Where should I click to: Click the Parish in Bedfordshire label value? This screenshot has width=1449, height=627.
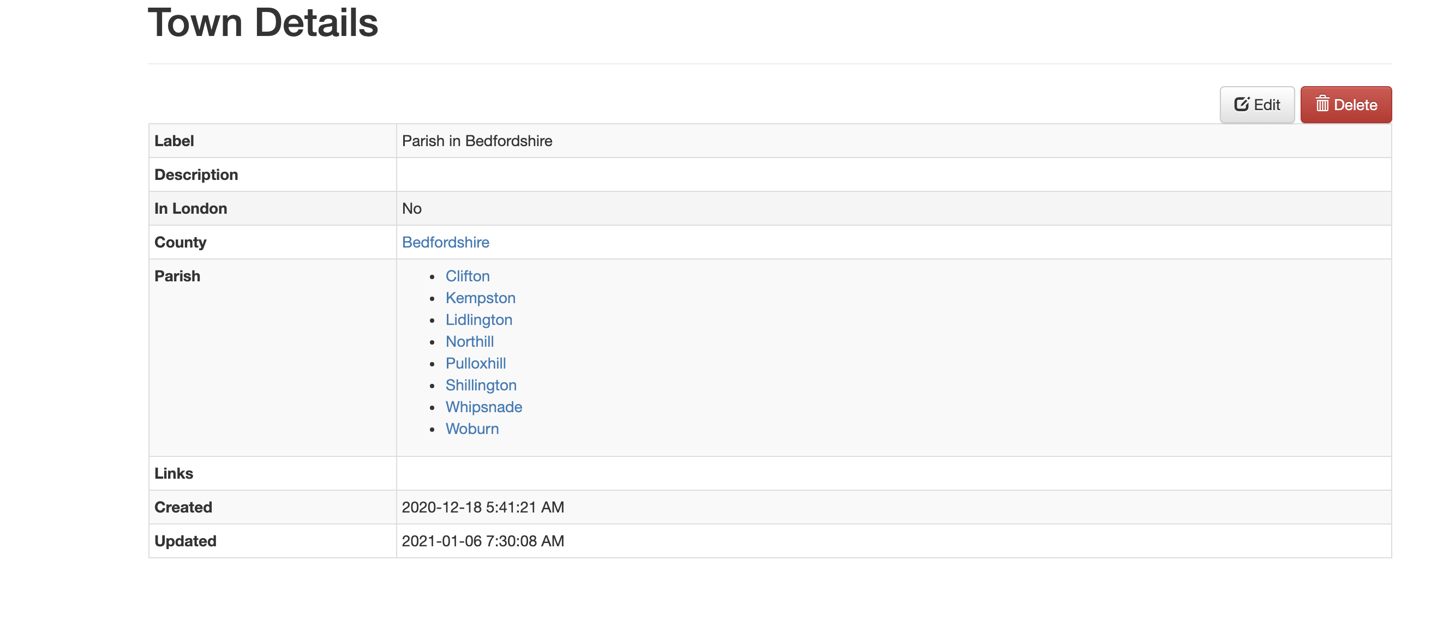pos(476,141)
